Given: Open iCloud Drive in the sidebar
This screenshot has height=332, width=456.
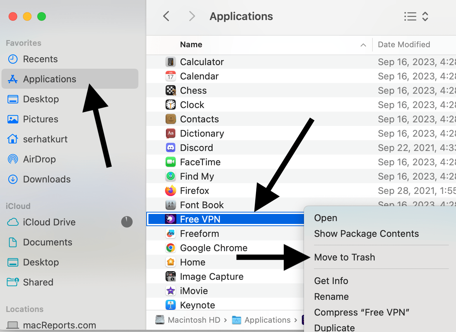Looking at the screenshot, I should point(70,222).
